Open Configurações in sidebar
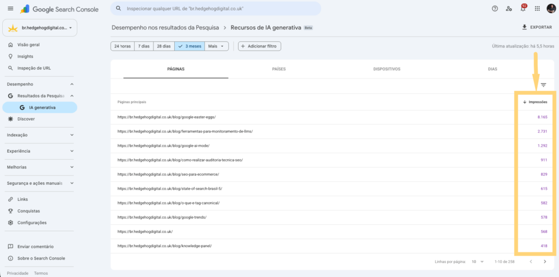559x277 pixels. click(x=38, y=222)
